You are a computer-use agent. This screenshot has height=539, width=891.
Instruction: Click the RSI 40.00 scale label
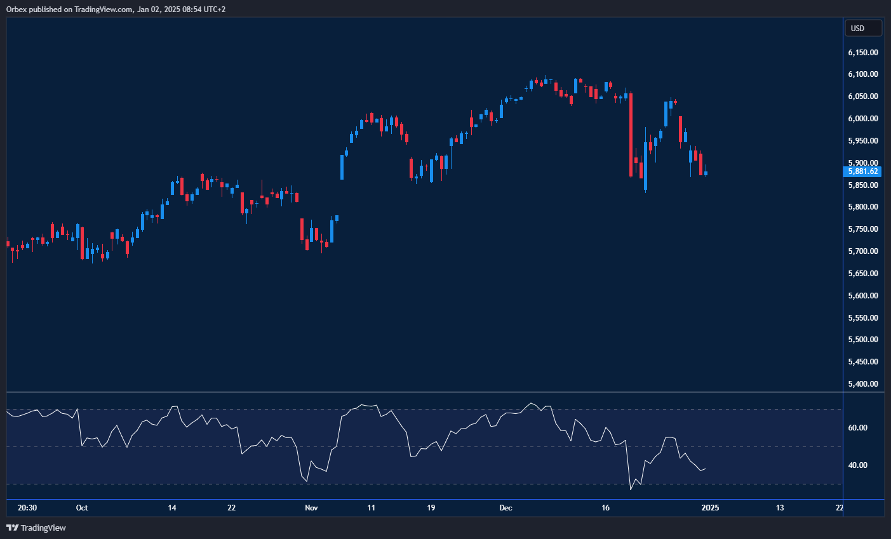[x=858, y=465]
